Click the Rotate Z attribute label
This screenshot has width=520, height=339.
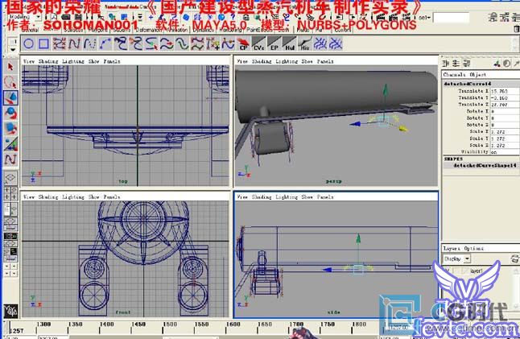coord(477,125)
